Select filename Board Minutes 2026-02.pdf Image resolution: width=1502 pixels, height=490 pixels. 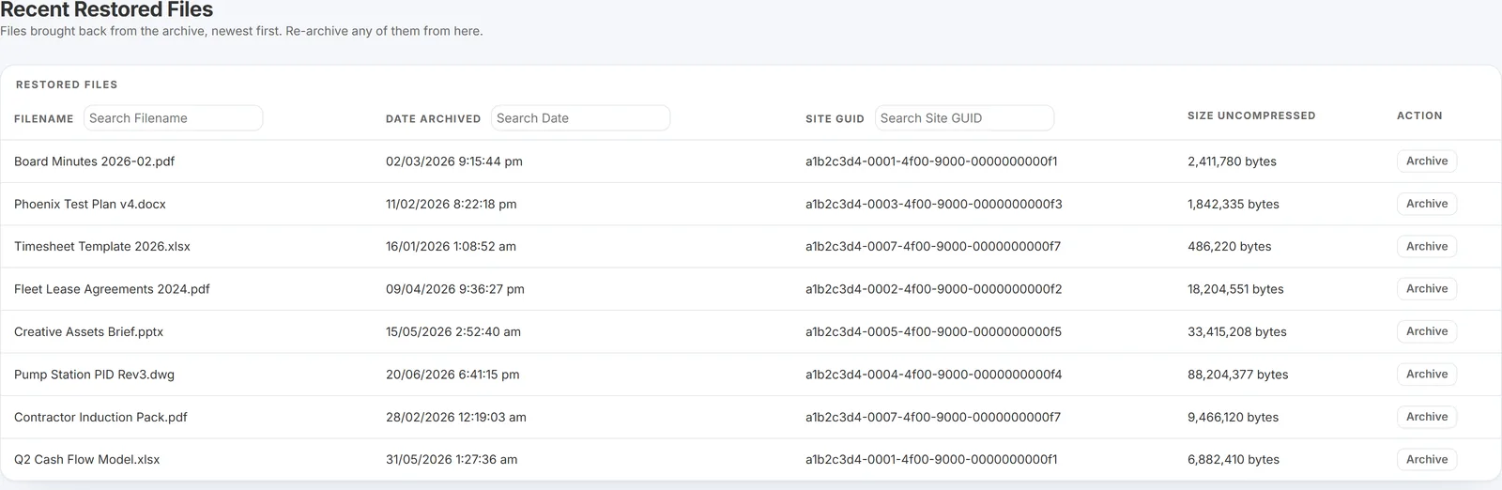click(x=94, y=161)
